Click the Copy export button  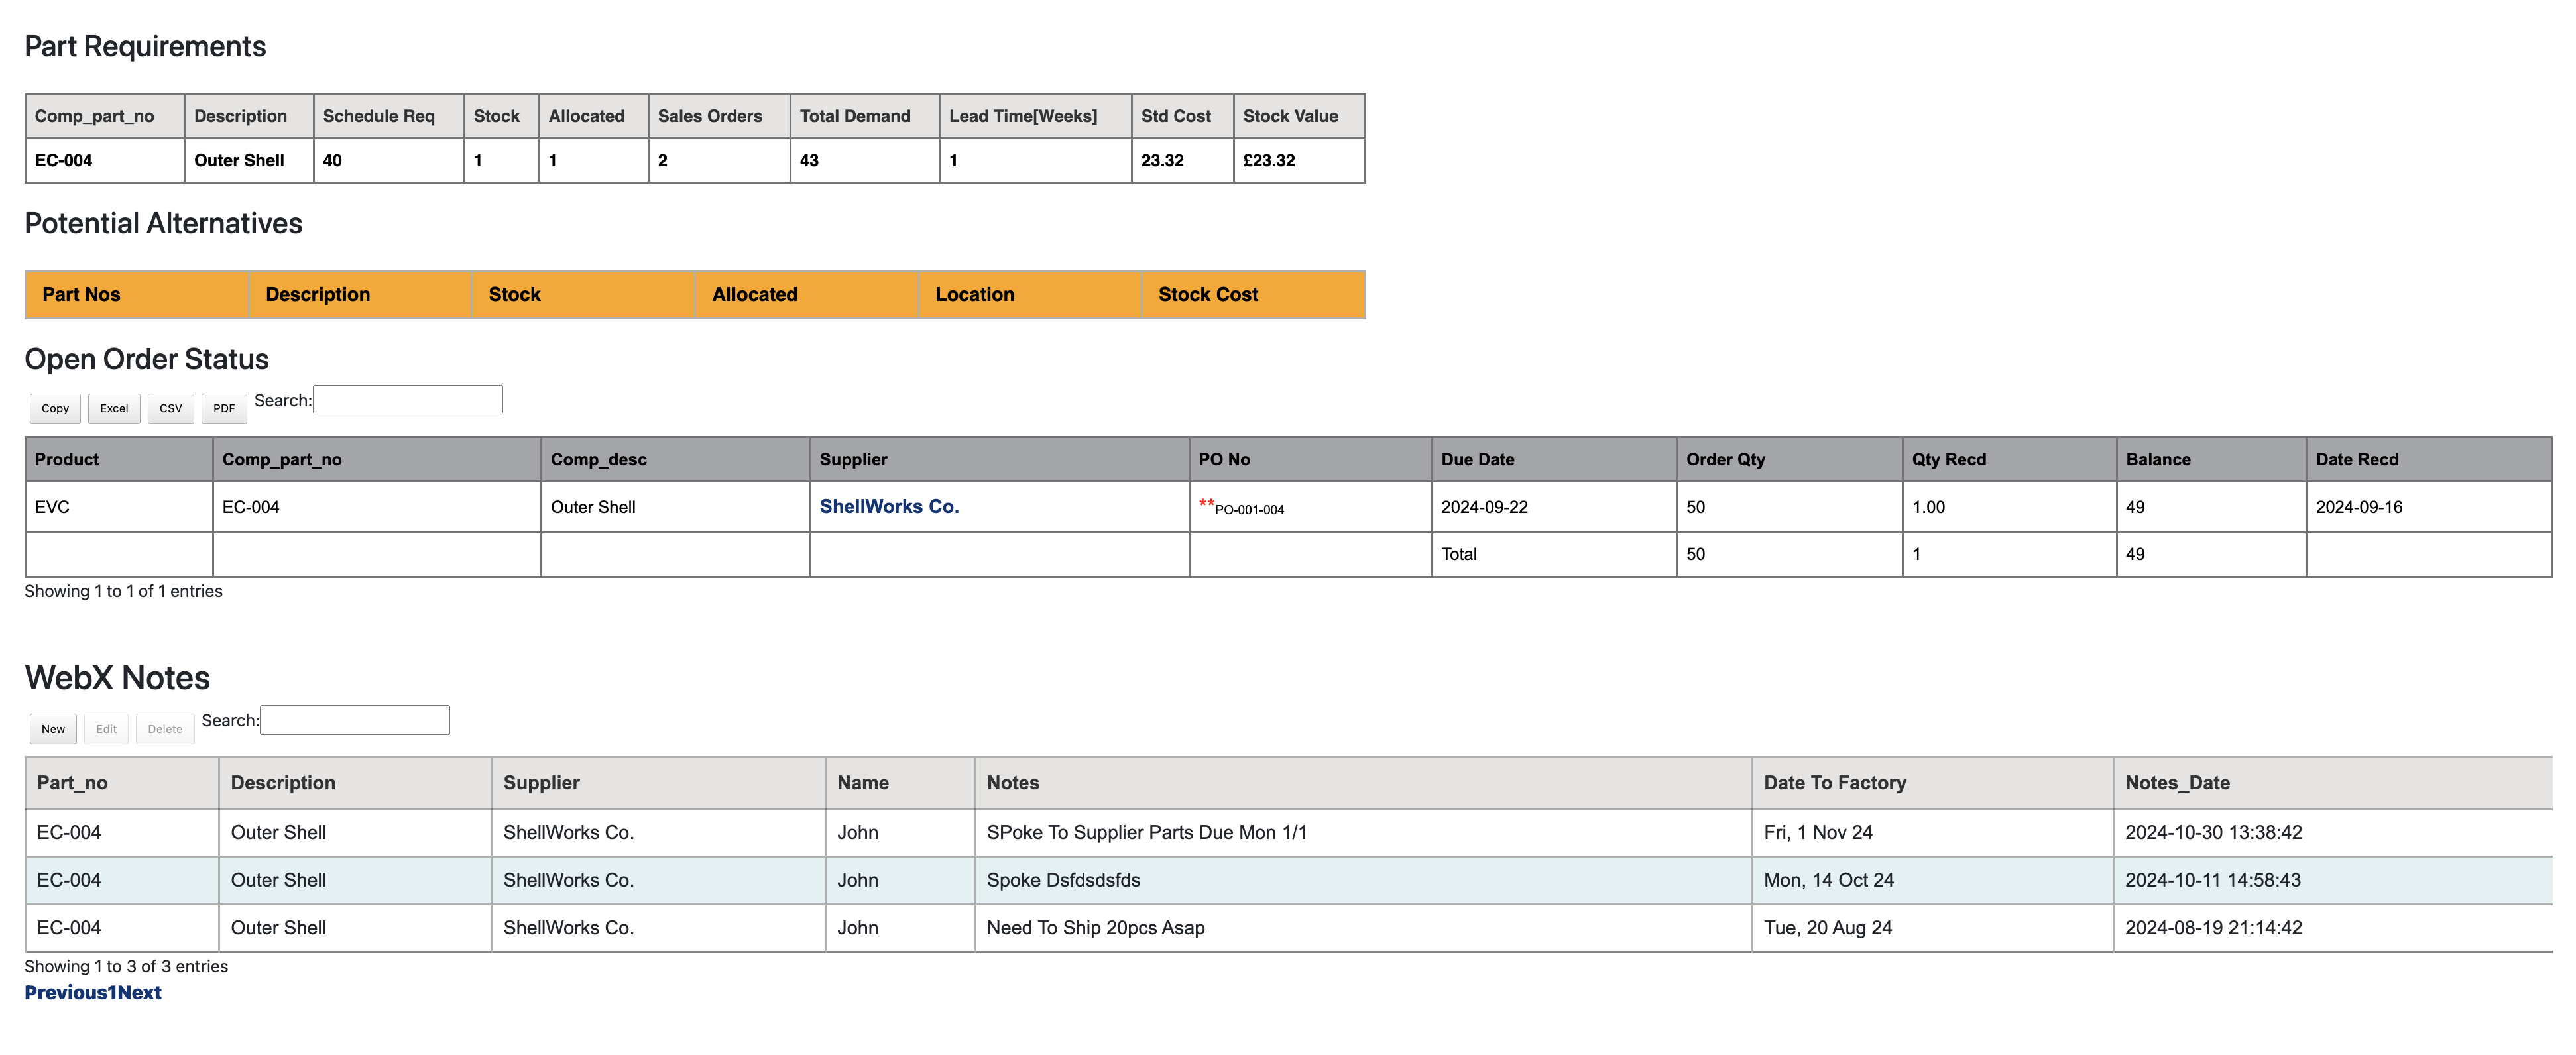coord(55,408)
